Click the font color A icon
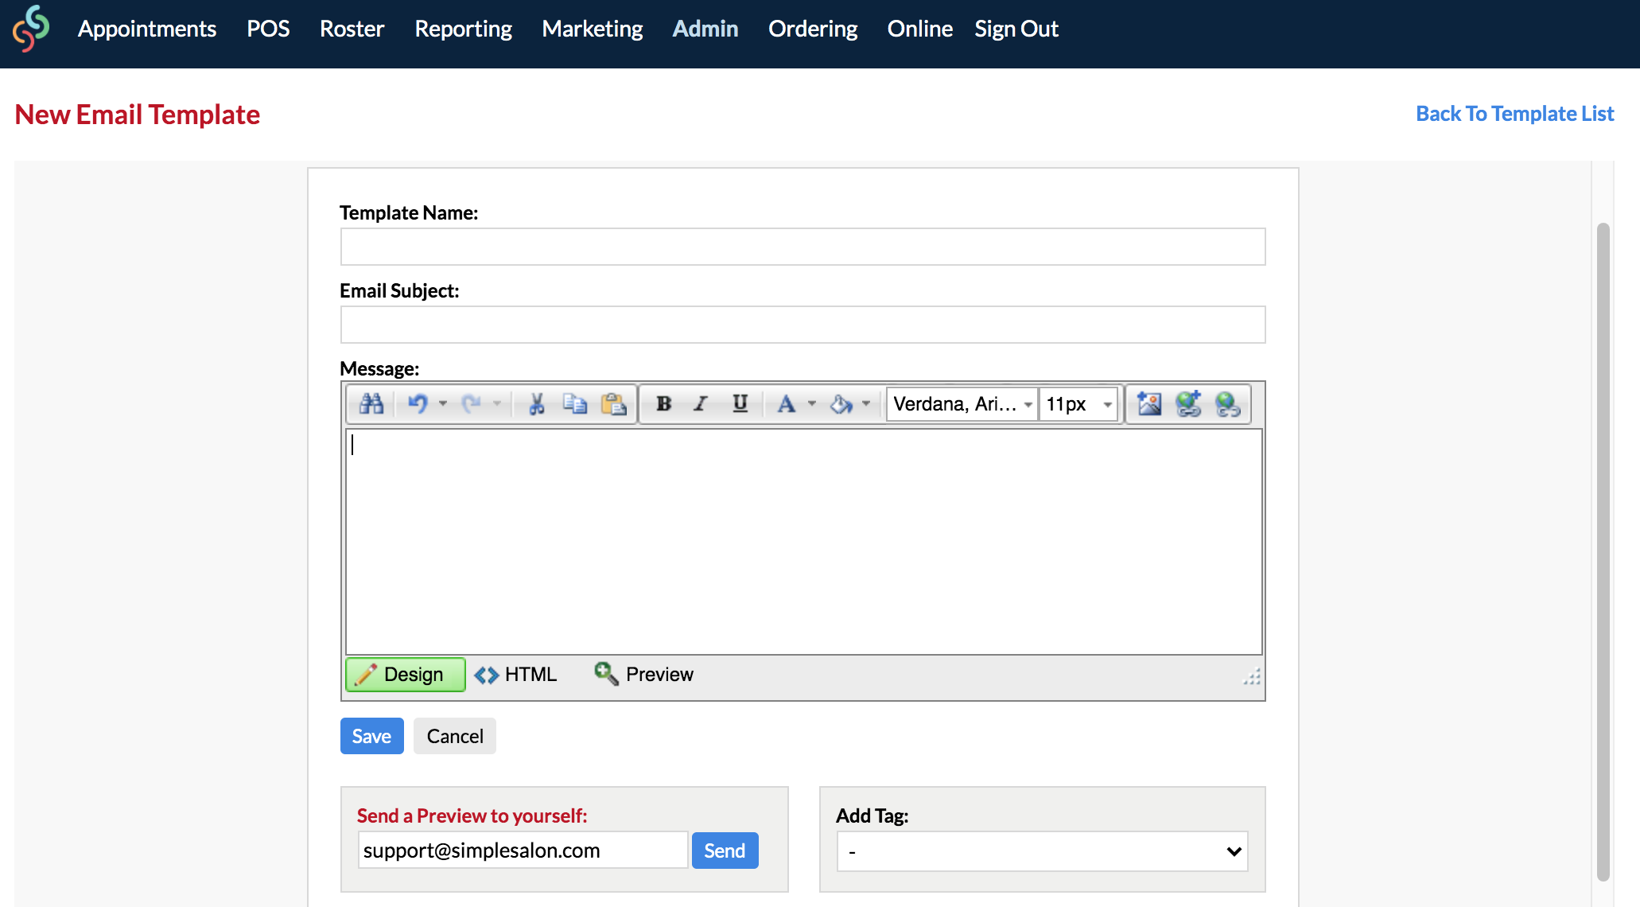This screenshot has height=907, width=1640. [x=786, y=404]
